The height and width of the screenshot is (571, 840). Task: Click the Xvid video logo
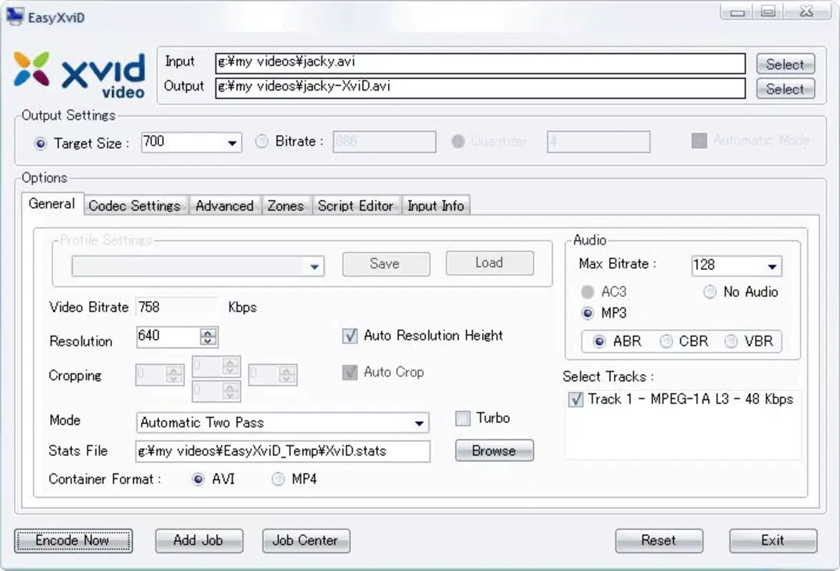tap(79, 76)
